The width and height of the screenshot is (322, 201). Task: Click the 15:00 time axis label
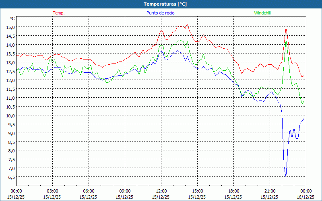pos(197,191)
